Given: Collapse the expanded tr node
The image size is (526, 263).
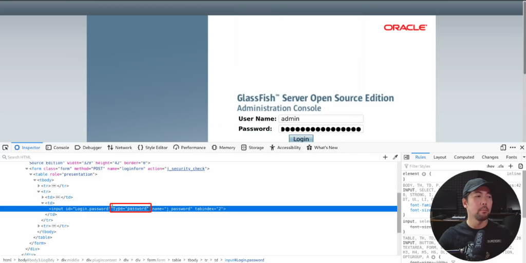Looking at the screenshot, I should tap(39, 192).
